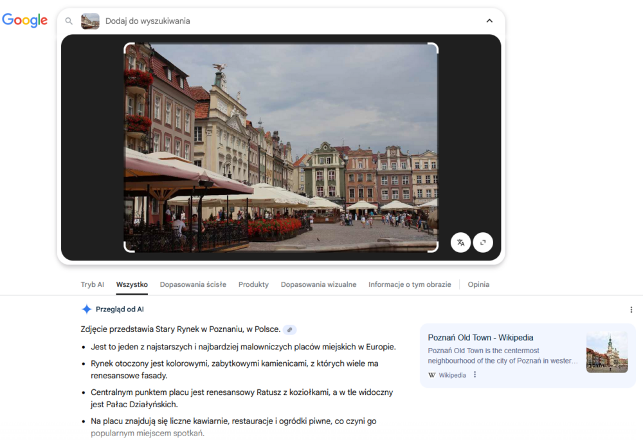Click the small image thumbnail in search bar
This screenshot has height=440, width=643.
pyautogui.click(x=90, y=21)
